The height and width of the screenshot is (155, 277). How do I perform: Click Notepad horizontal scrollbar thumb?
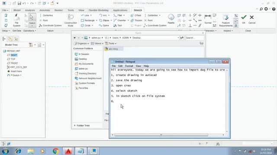click(x=161, y=135)
